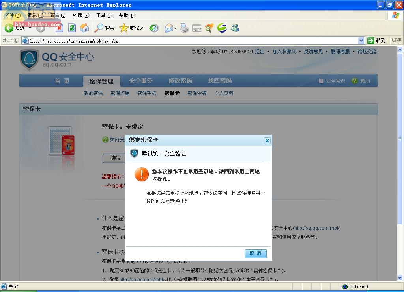This screenshot has width=404, height=292.
Task: Open History clock icon
Action: (x=154, y=28)
